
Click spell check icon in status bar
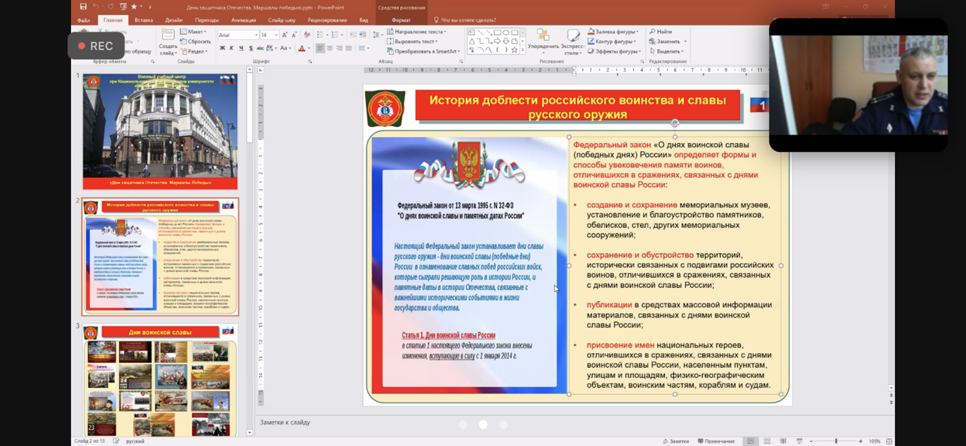116,441
